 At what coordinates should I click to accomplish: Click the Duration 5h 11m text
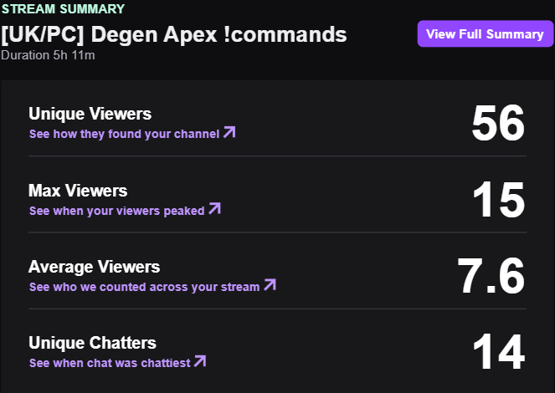click(x=48, y=55)
